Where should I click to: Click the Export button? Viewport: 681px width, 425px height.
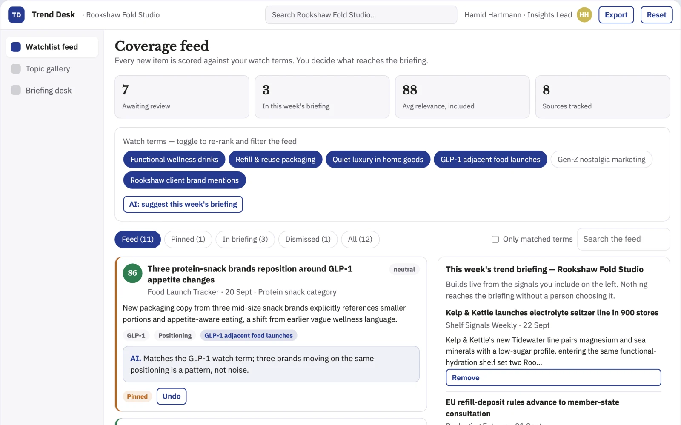point(616,15)
